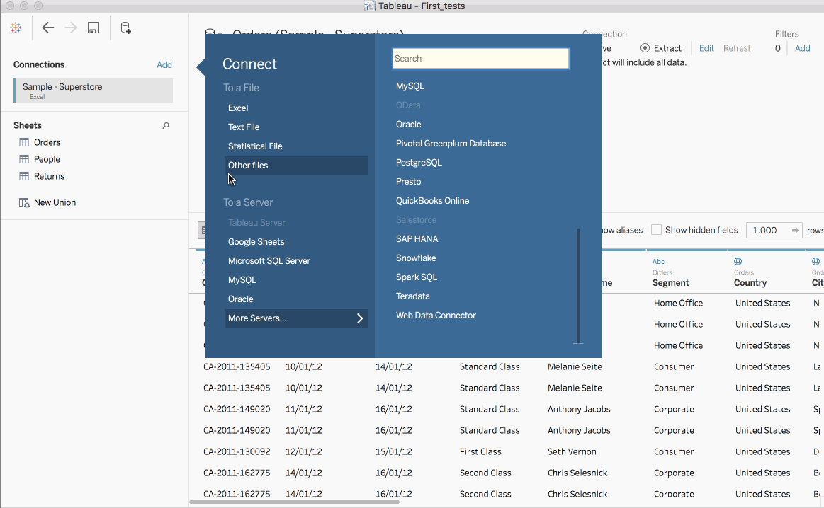Add a filter via Filters Add link

802,48
